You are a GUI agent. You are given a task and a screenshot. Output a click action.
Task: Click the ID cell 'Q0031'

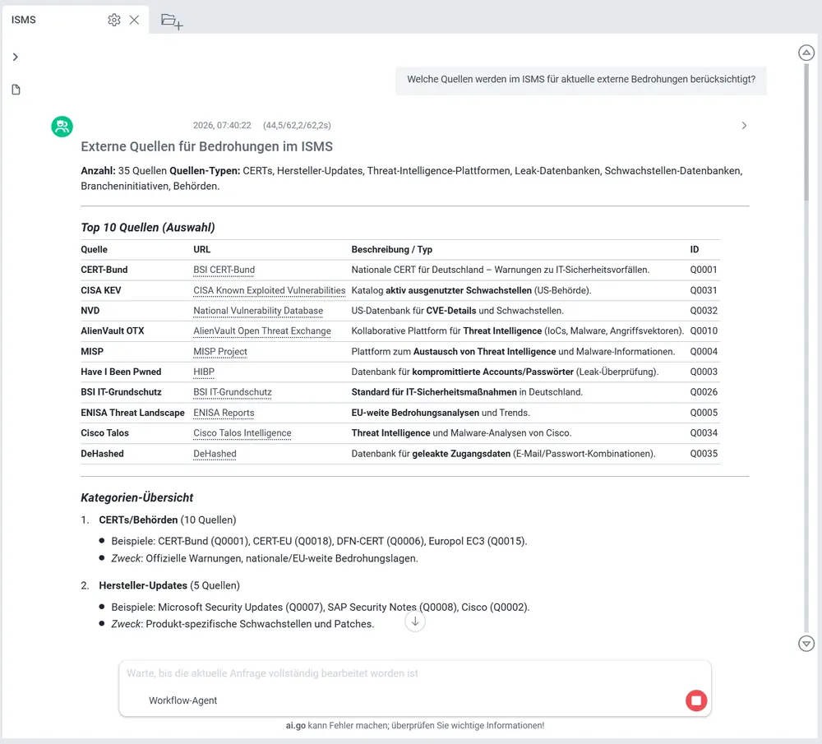tap(703, 290)
